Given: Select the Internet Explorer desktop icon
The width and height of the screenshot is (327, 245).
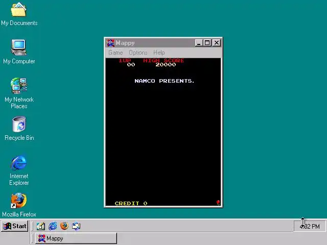Looking at the screenshot, I should (x=19, y=170).
